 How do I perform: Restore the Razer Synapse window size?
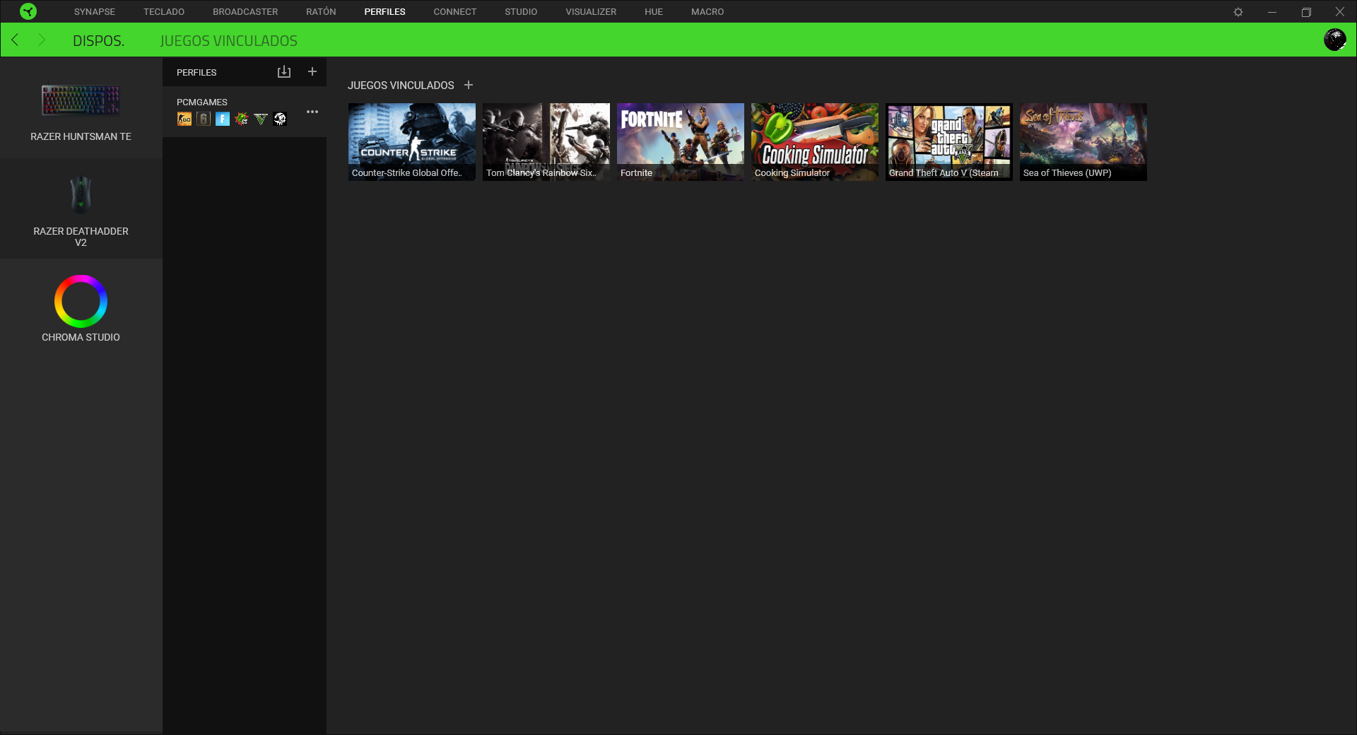pyautogui.click(x=1306, y=12)
